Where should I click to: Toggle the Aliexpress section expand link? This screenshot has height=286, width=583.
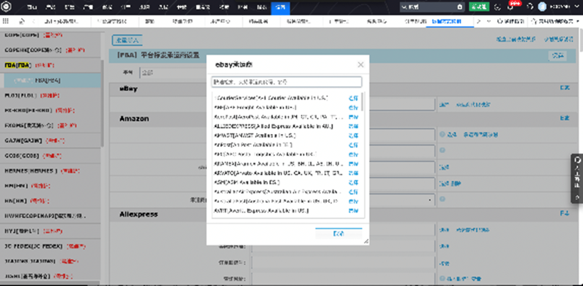tap(565, 213)
